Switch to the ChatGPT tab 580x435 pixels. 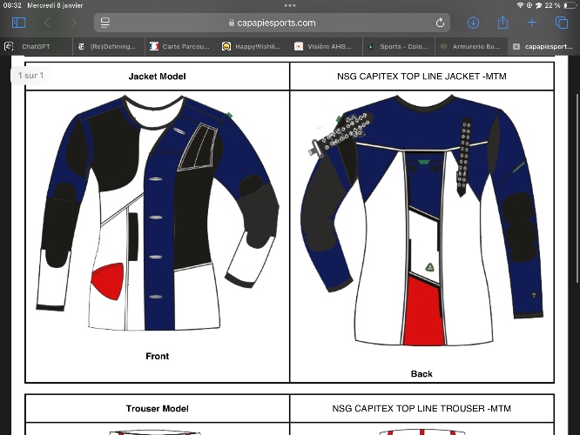[37, 47]
